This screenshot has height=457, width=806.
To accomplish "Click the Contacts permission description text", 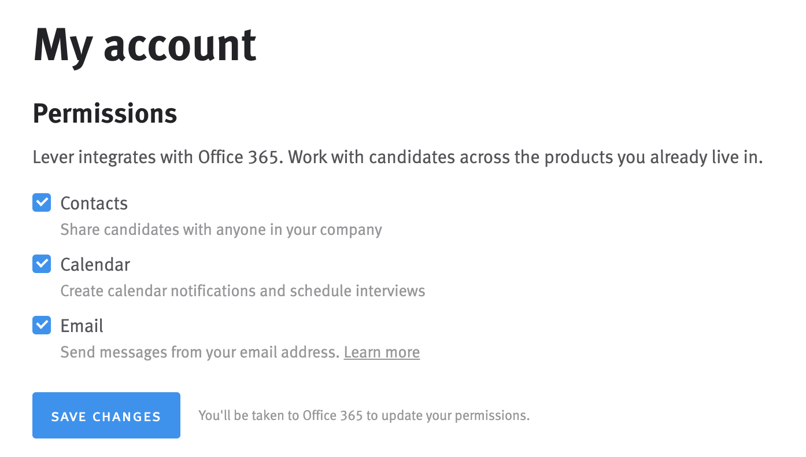I will click(x=221, y=230).
